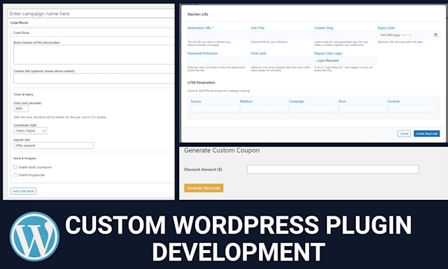Open the Require User Login dropdown

pyautogui.click(x=345, y=61)
